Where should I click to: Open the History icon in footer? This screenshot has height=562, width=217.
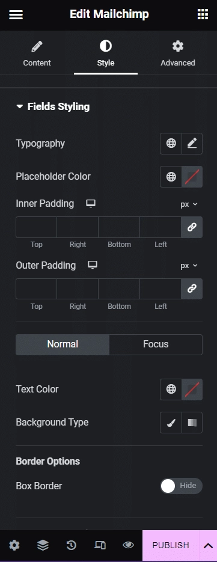click(x=71, y=546)
